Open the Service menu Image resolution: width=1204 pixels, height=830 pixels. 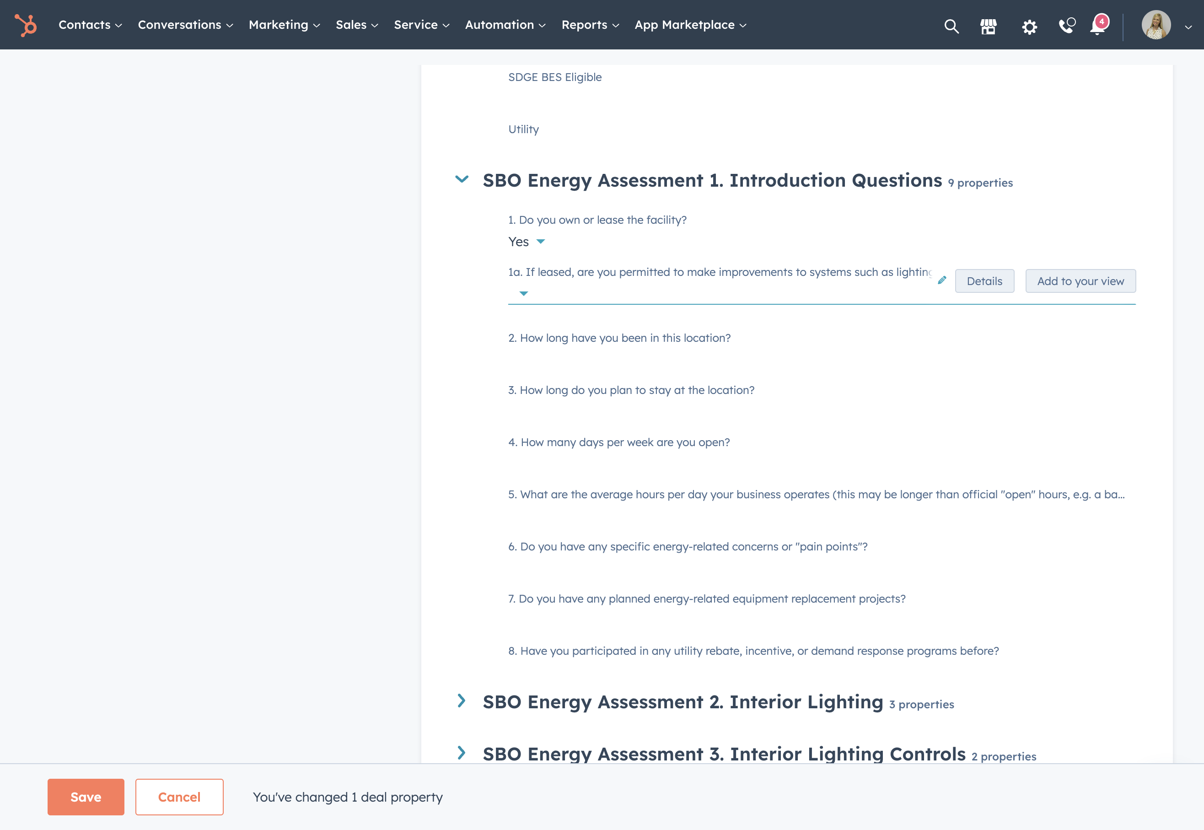point(422,25)
